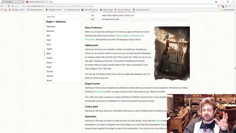Jump to the Cleric section

[x=49, y=40]
